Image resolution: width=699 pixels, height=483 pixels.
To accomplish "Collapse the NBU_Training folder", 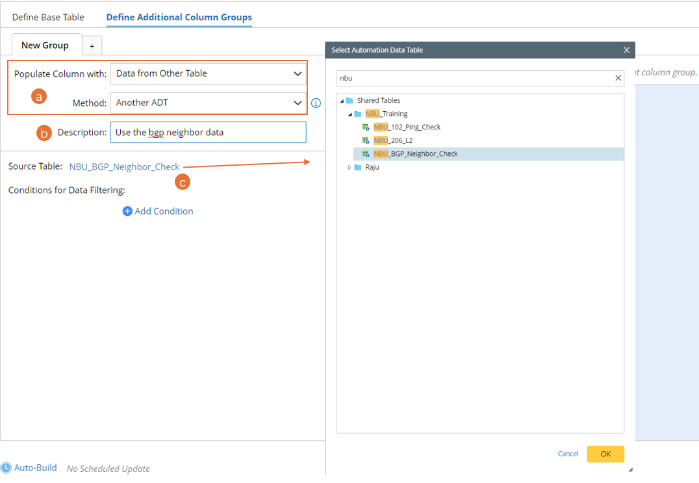I will pyautogui.click(x=349, y=114).
